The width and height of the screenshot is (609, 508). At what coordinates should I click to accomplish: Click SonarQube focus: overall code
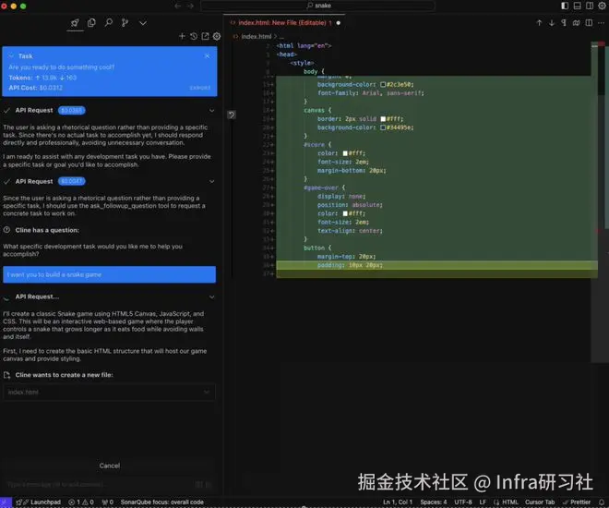[x=162, y=502]
